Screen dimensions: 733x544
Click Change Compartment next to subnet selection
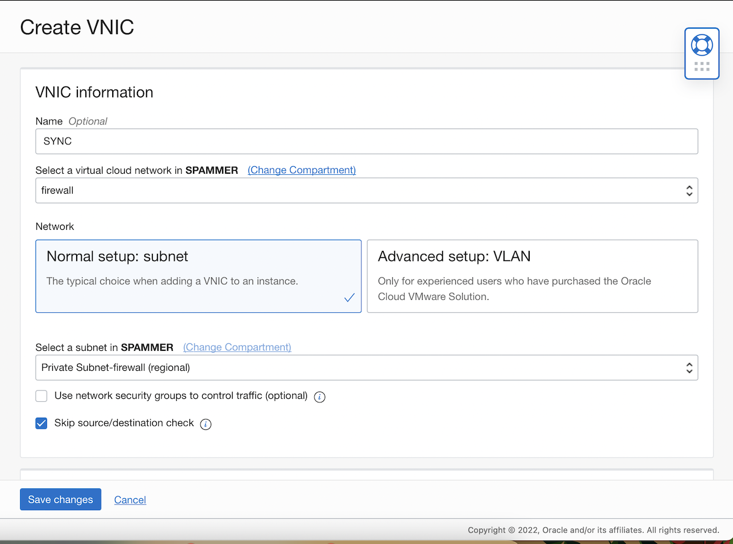click(x=237, y=347)
